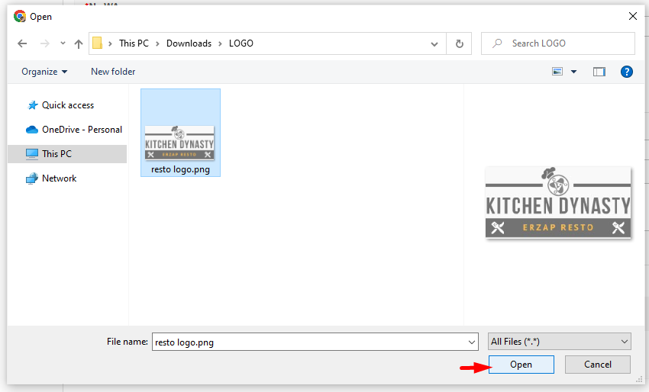This screenshot has height=392, width=649.
Task: Open more view options dropdown
Action: 573,72
